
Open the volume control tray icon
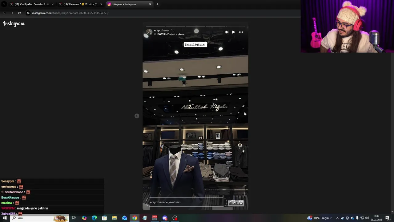367,218
